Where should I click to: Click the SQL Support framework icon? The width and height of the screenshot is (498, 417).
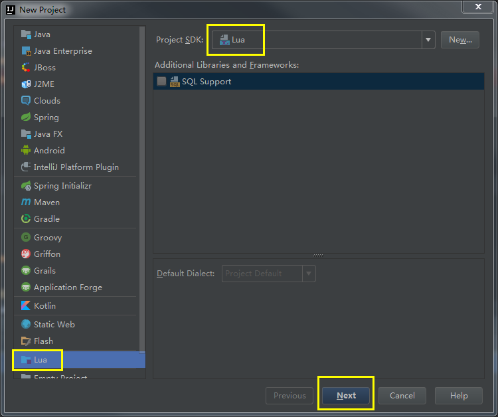[175, 82]
